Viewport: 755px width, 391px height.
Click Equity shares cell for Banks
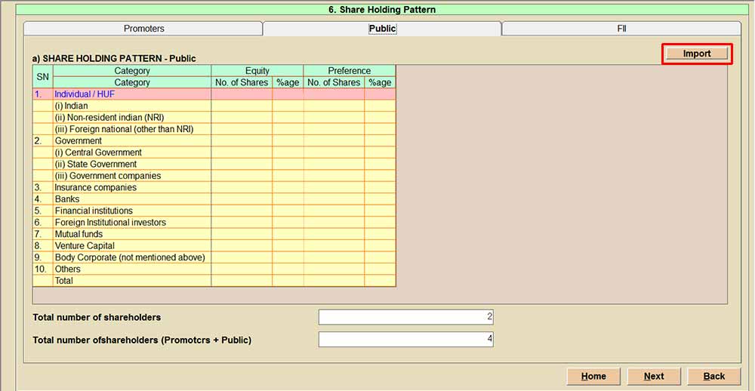coord(242,199)
